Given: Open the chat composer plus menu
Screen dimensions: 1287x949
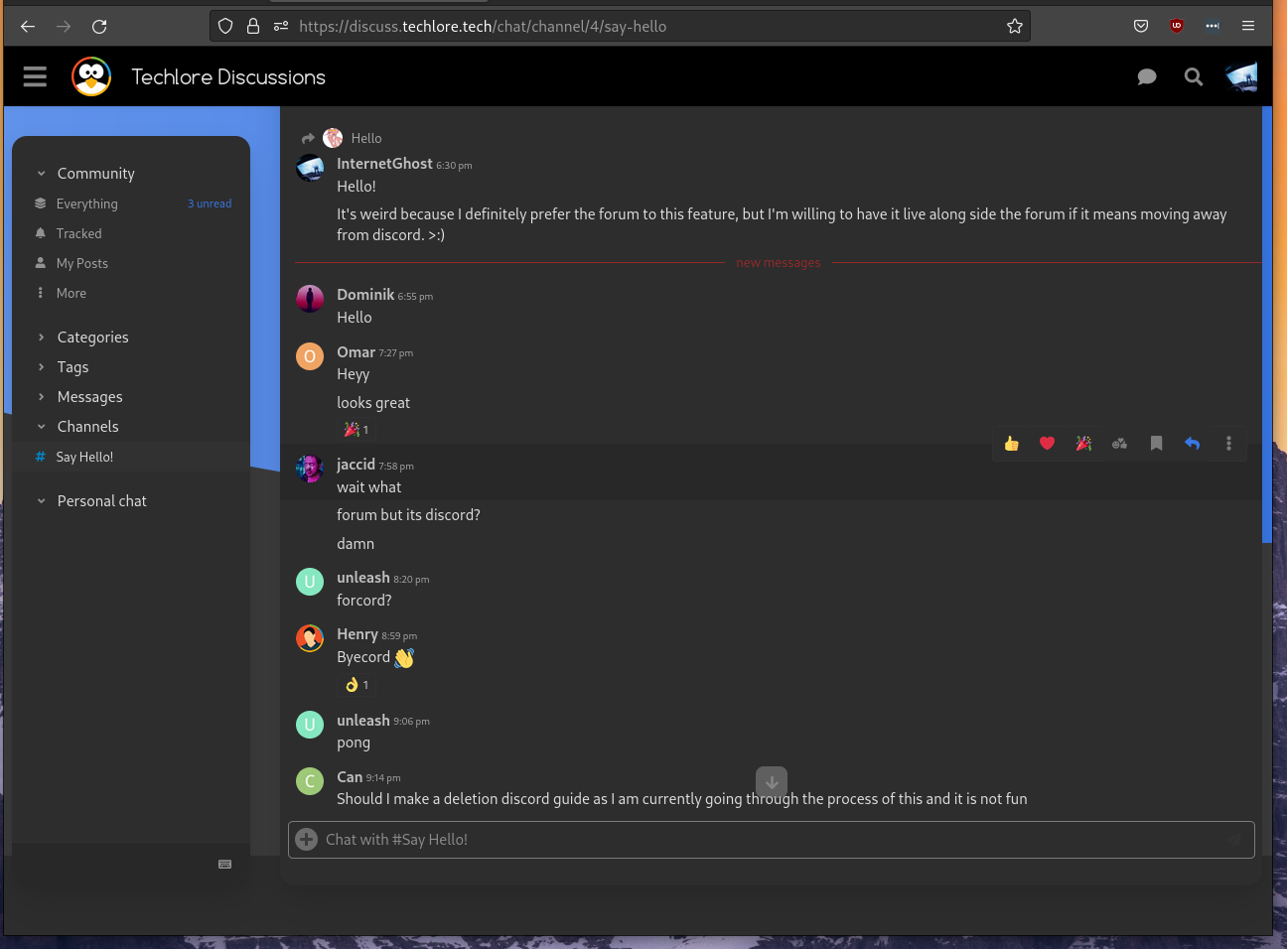Looking at the screenshot, I should pos(307,840).
